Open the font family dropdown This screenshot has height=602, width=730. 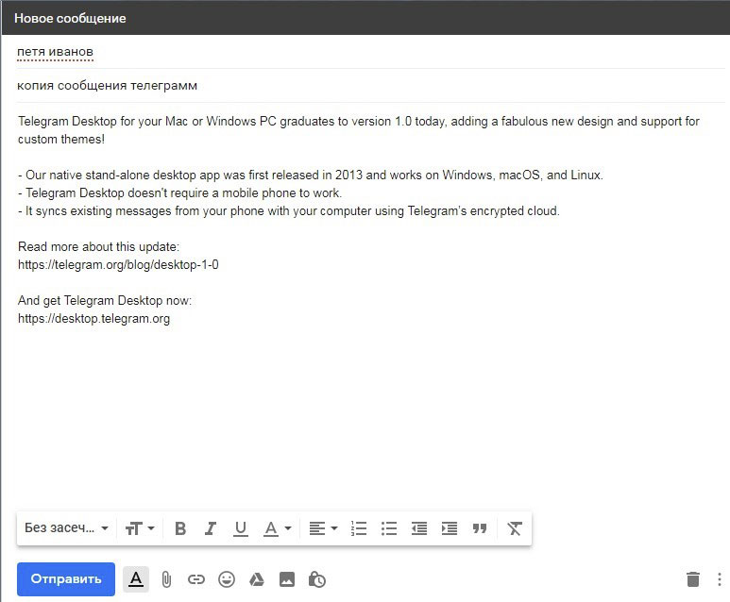[66, 528]
